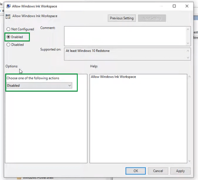The image size is (198, 180).
Task: Click 'At least Windows 10 Redstone' text
Action: pyautogui.click(x=88, y=51)
